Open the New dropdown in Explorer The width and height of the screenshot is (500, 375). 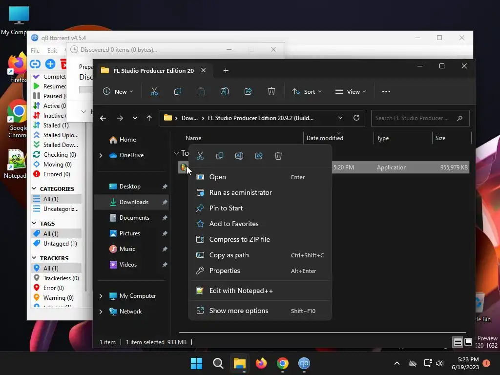tap(118, 91)
